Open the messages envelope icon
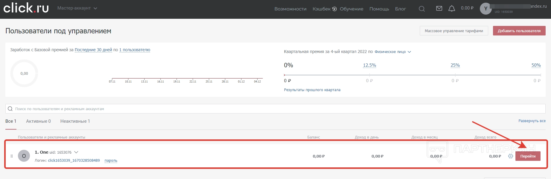Screen dimensions: 551x179 439,9
